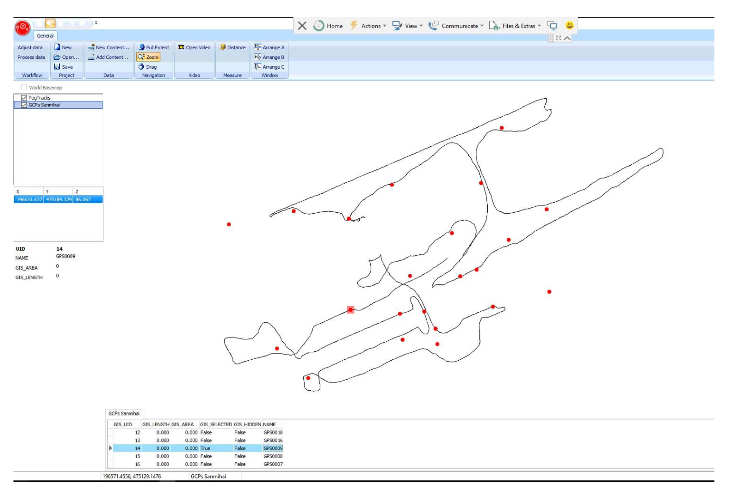Click the Arrange C window layout icon
The height and width of the screenshot is (497, 731).
tap(258, 67)
